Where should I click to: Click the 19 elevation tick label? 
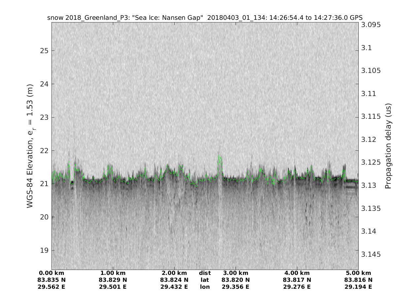pyautogui.click(x=45, y=250)
